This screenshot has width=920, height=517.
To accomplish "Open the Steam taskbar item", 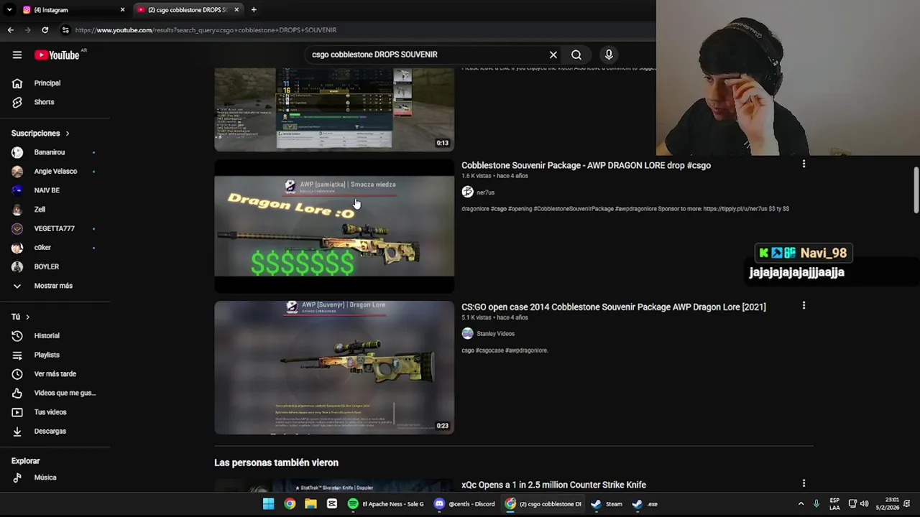I will pos(607,504).
